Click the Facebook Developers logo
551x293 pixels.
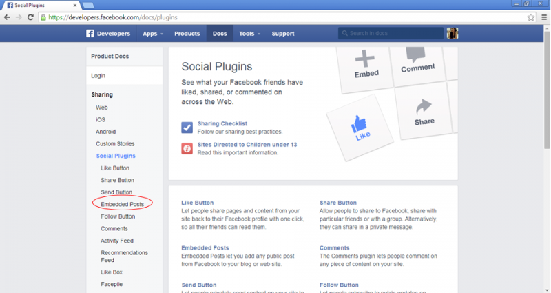click(x=108, y=34)
